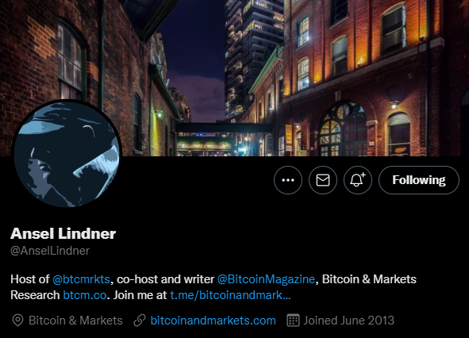The width and height of the screenshot is (469, 338).
Task: Open Ansel Lindner's round profile picture
Action: point(67,154)
